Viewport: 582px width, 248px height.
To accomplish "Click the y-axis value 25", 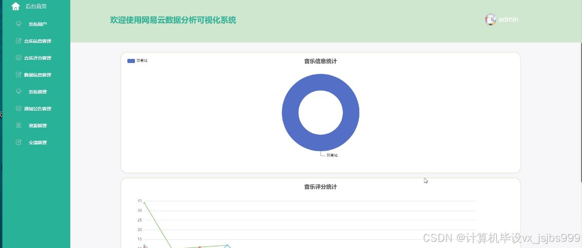I will click(x=140, y=220).
